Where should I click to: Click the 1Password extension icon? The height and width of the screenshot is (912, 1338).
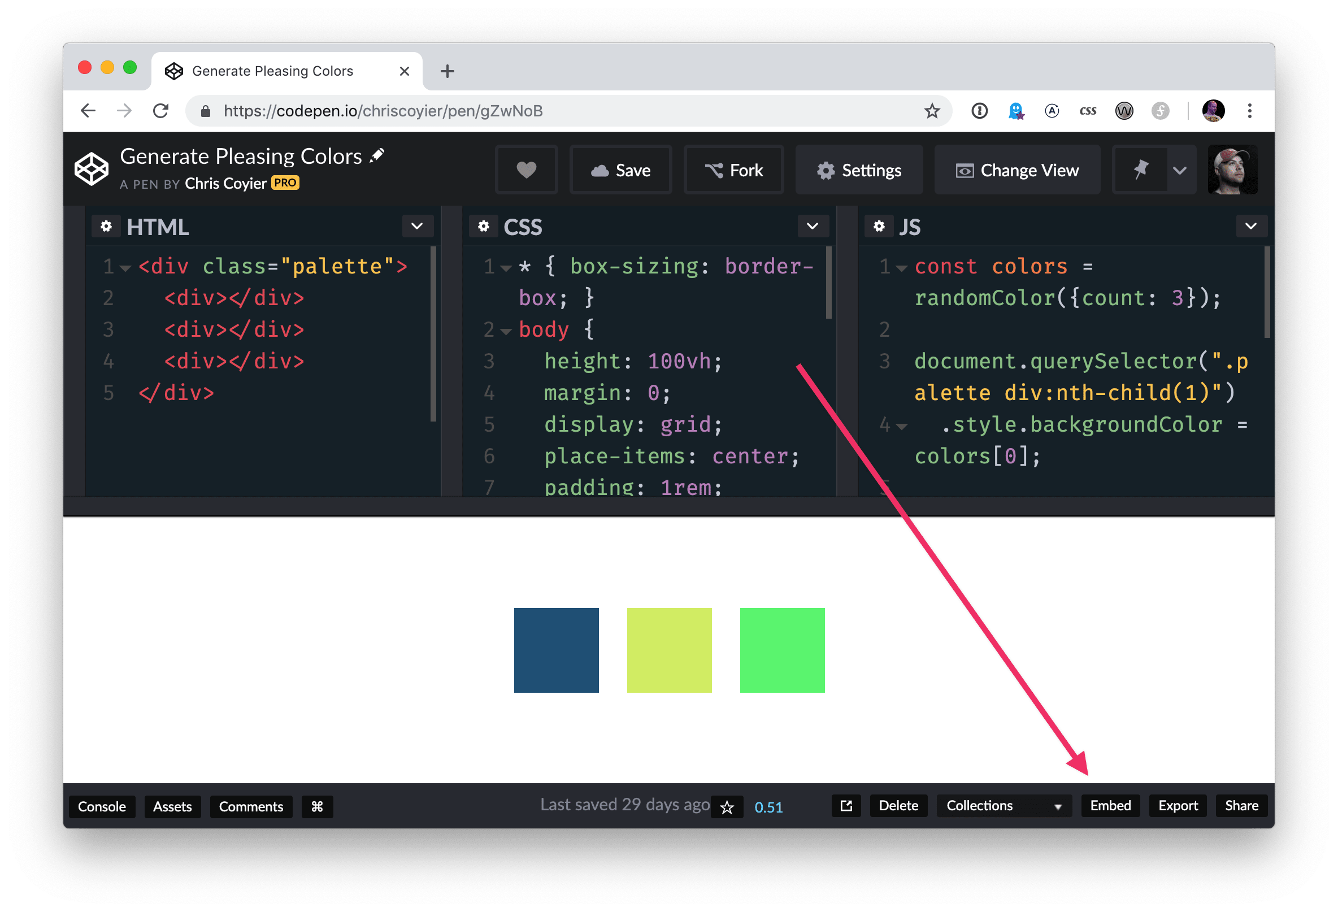979,111
